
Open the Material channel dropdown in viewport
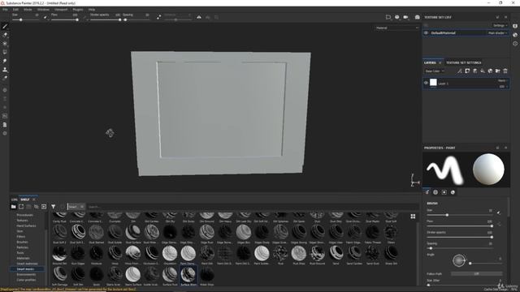397,28
